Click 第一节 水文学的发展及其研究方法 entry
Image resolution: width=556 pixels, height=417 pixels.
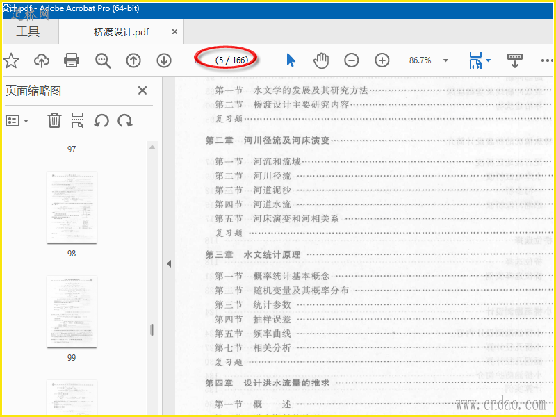tap(291, 90)
